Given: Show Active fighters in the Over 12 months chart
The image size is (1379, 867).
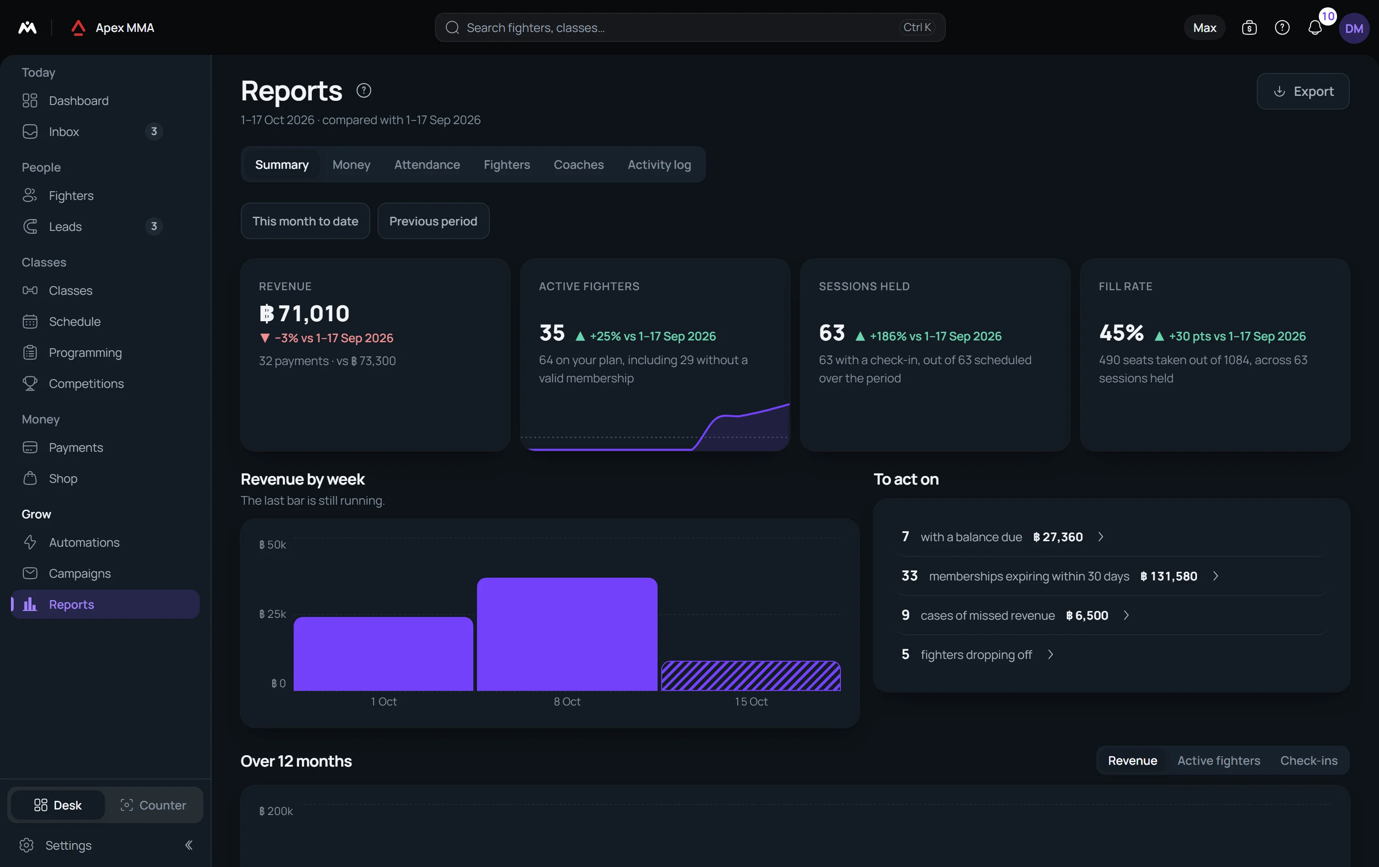Looking at the screenshot, I should pyautogui.click(x=1218, y=760).
